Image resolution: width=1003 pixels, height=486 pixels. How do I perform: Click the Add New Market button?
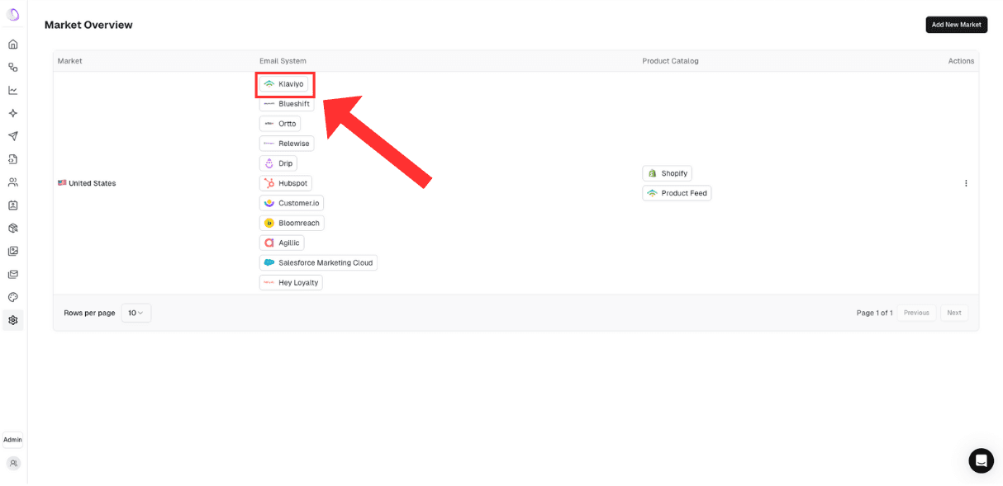[956, 25]
